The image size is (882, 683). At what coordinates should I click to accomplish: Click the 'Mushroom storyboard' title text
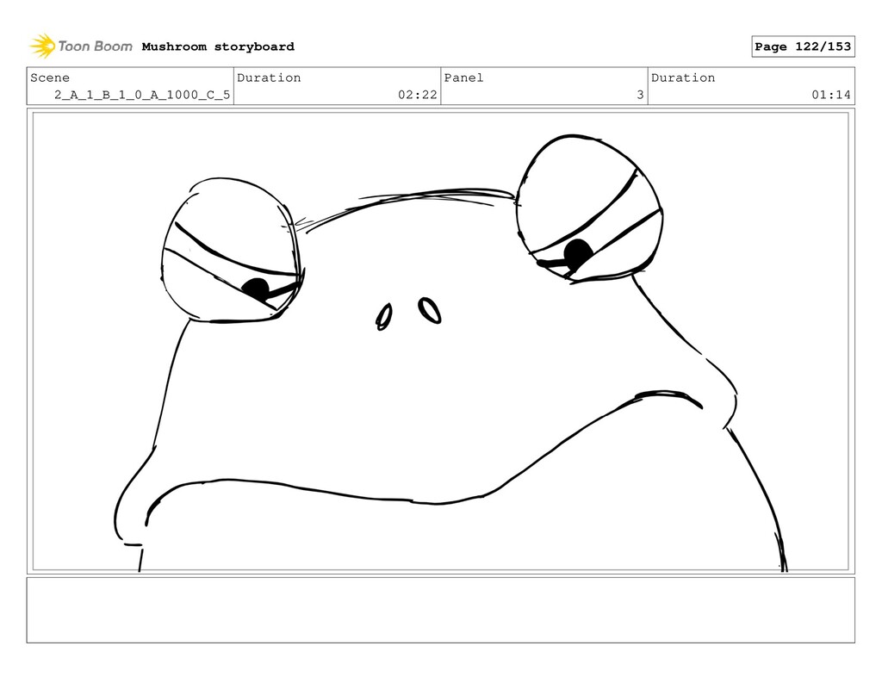218,47
